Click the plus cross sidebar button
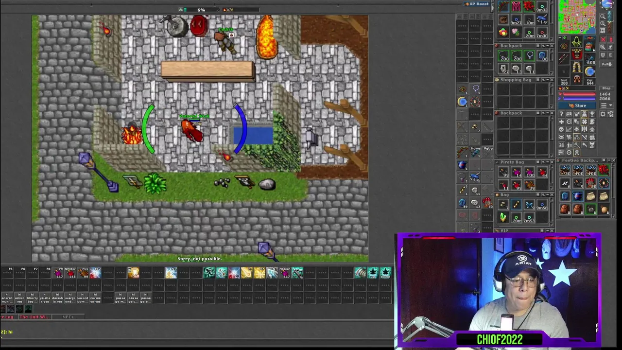 (x=562, y=122)
